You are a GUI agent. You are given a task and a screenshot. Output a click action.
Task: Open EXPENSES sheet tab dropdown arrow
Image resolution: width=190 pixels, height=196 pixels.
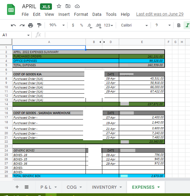[x=159, y=187]
